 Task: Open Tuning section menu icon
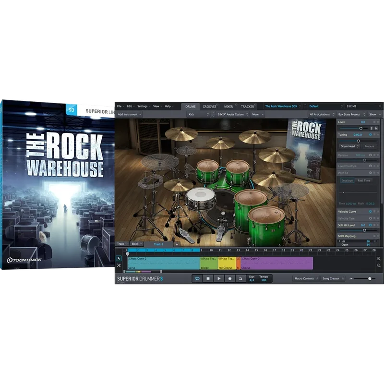tap(374, 135)
